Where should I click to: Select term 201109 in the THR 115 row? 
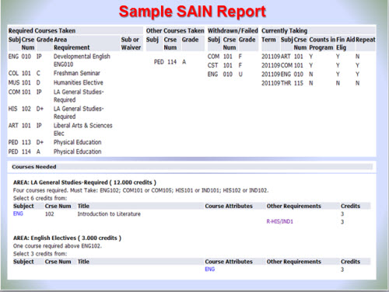271,83
